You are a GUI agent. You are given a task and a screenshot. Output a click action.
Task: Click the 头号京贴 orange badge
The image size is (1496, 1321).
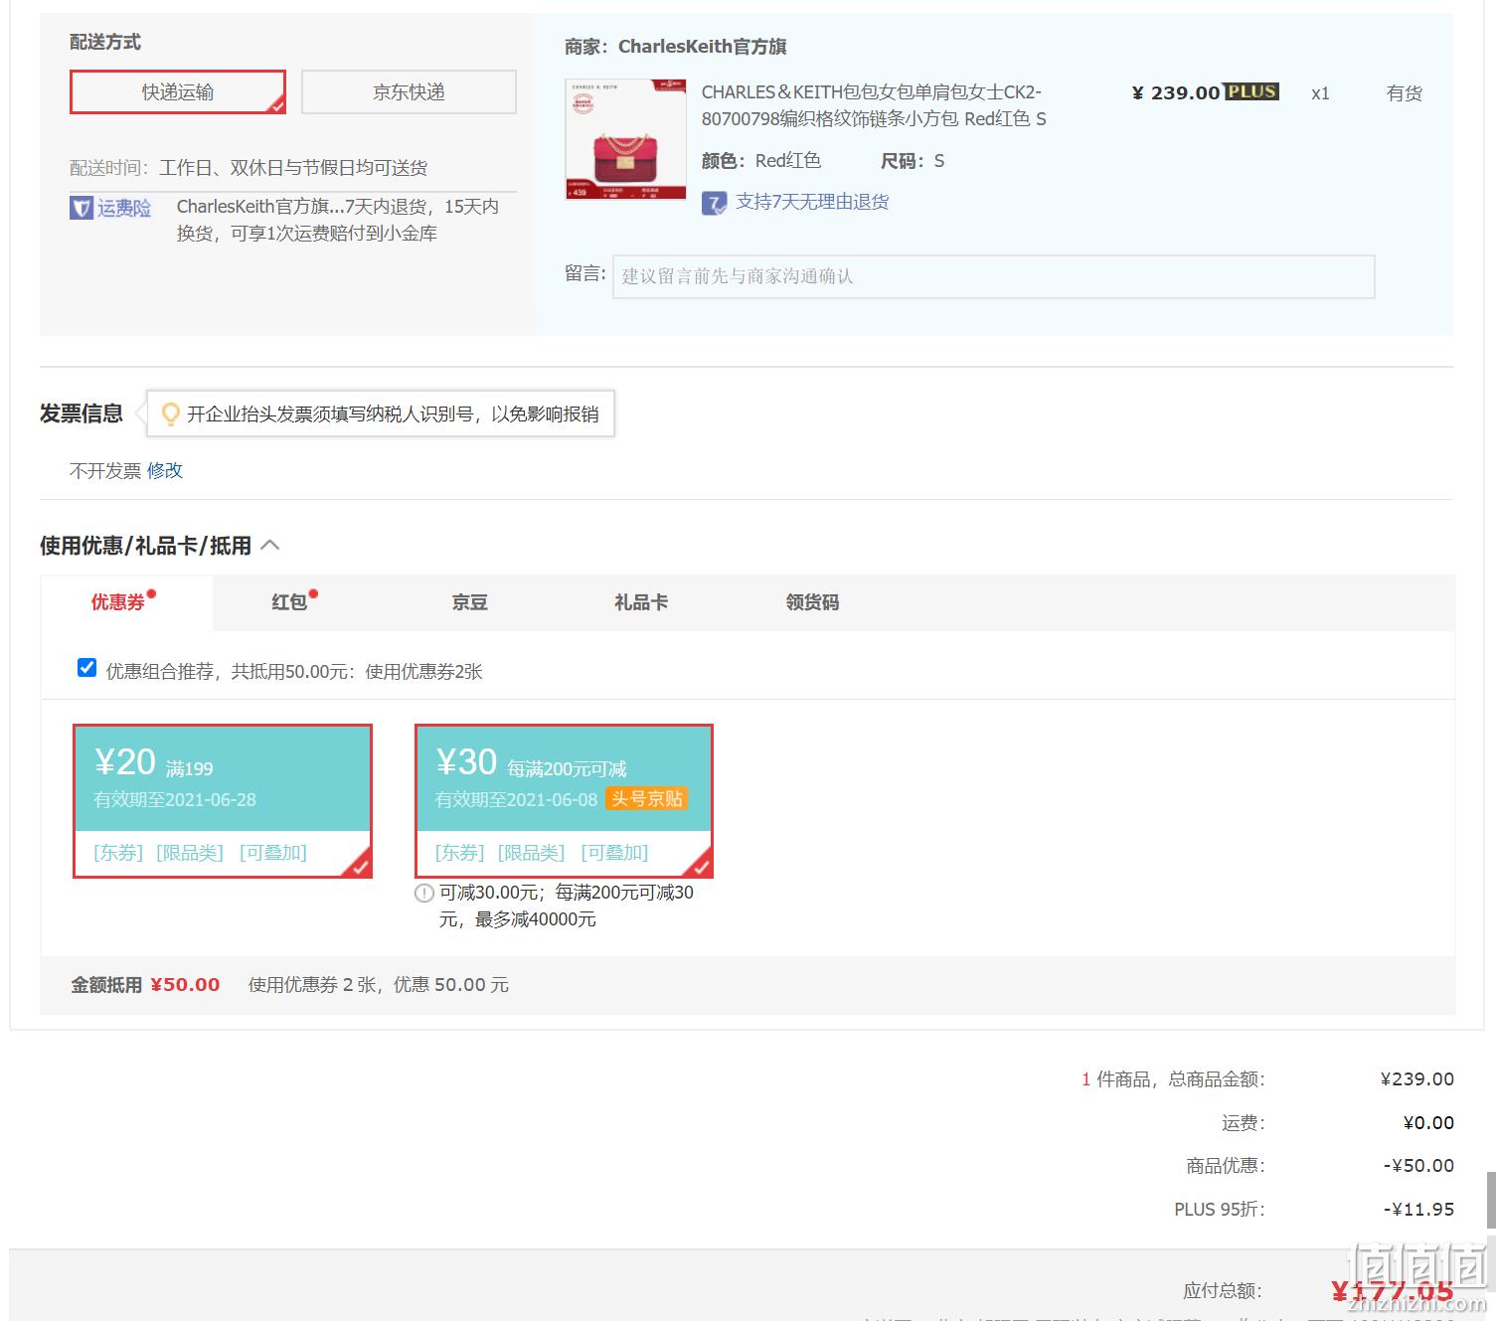coord(647,799)
